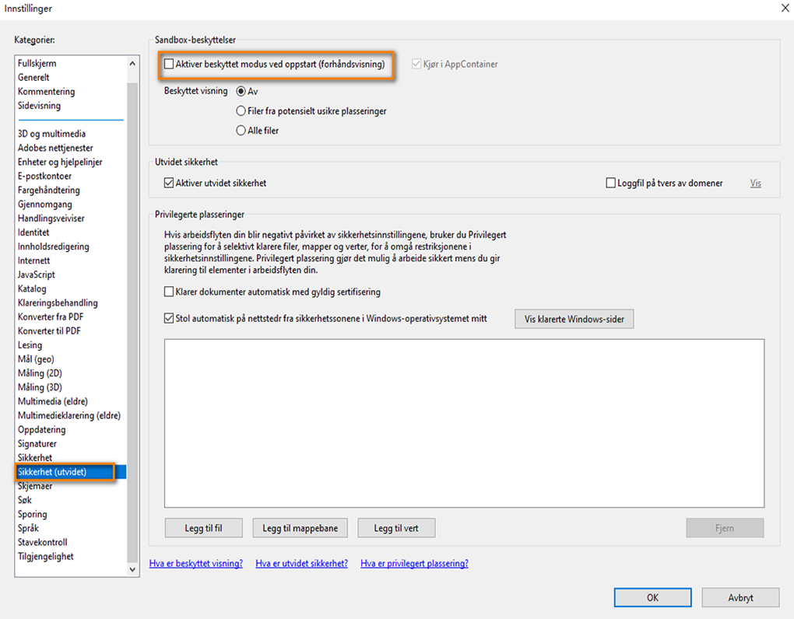The width and height of the screenshot is (794, 619).
Task: Check Loggfil på tvers av domener
Action: point(611,183)
